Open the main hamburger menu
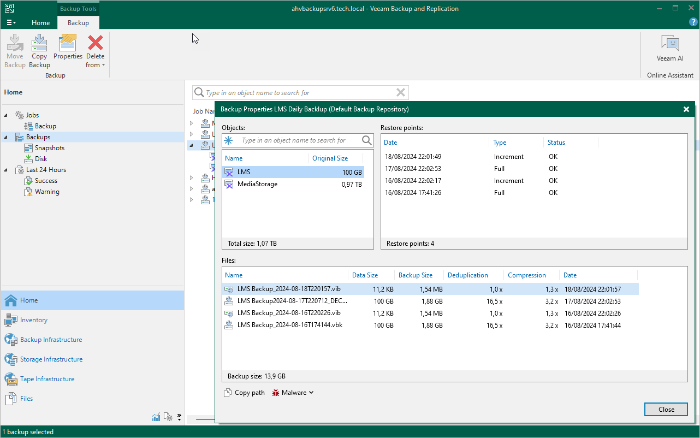Image resolution: width=700 pixels, height=438 pixels. tap(11, 23)
